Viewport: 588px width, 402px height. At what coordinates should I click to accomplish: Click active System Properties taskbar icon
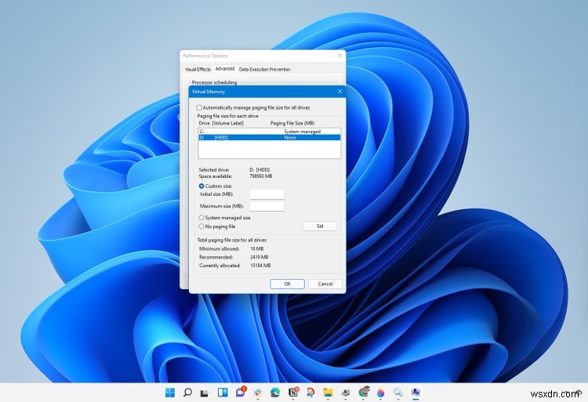pyautogui.click(x=416, y=393)
